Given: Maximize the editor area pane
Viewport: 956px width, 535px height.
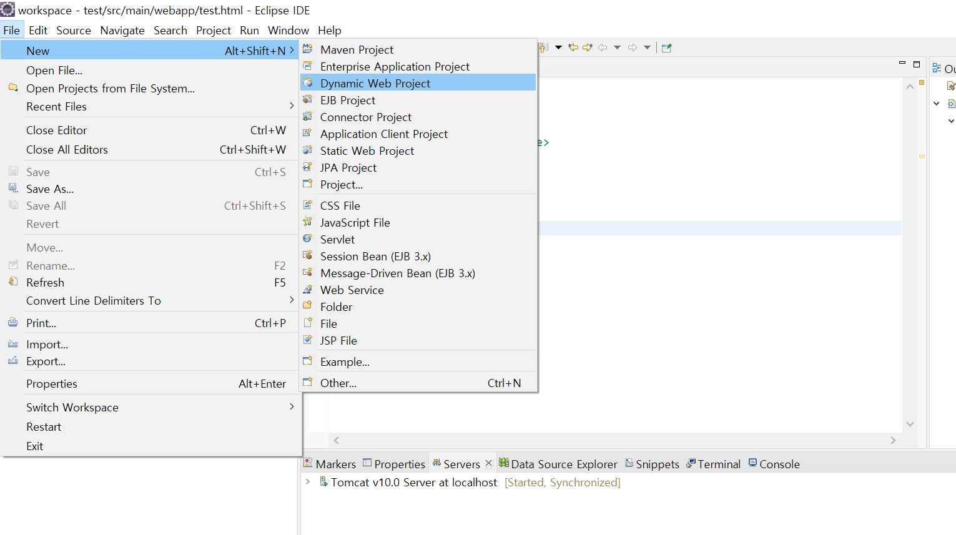Looking at the screenshot, I should coord(917,64).
